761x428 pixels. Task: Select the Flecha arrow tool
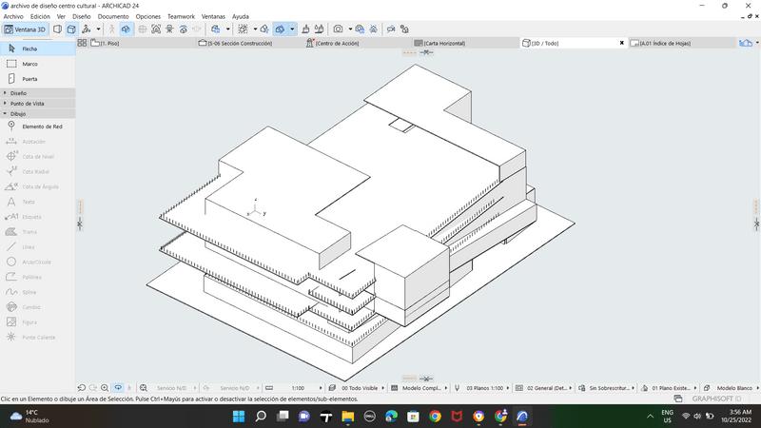click(29, 49)
